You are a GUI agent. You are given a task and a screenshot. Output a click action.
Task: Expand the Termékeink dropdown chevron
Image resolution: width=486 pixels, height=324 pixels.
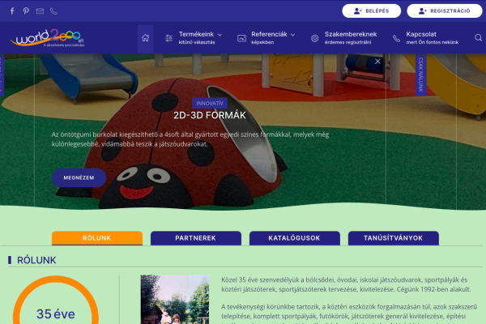pos(220,35)
